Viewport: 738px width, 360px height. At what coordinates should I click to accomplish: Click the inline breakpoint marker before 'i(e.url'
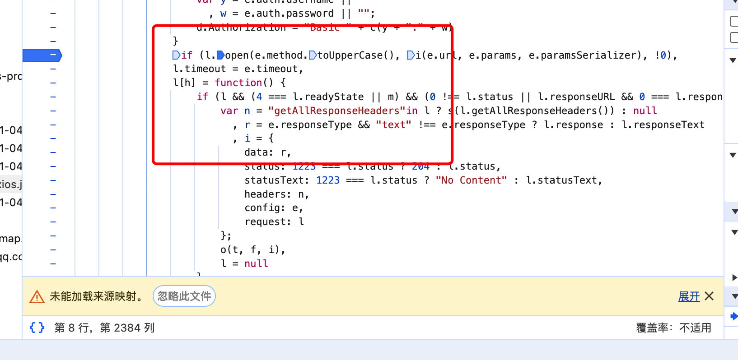point(411,55)
